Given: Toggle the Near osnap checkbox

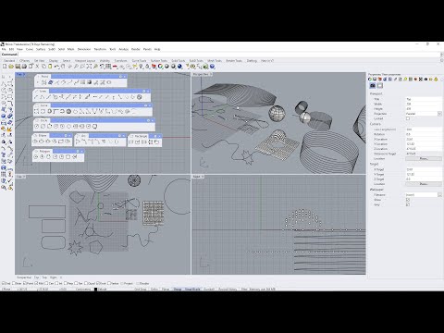Looking at the screenshot, I should [x=13, y=283].
